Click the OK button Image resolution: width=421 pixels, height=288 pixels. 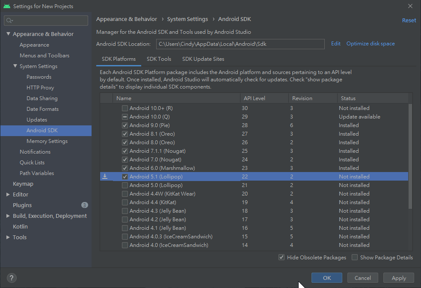pyautogui.click(x=327, y=278)
